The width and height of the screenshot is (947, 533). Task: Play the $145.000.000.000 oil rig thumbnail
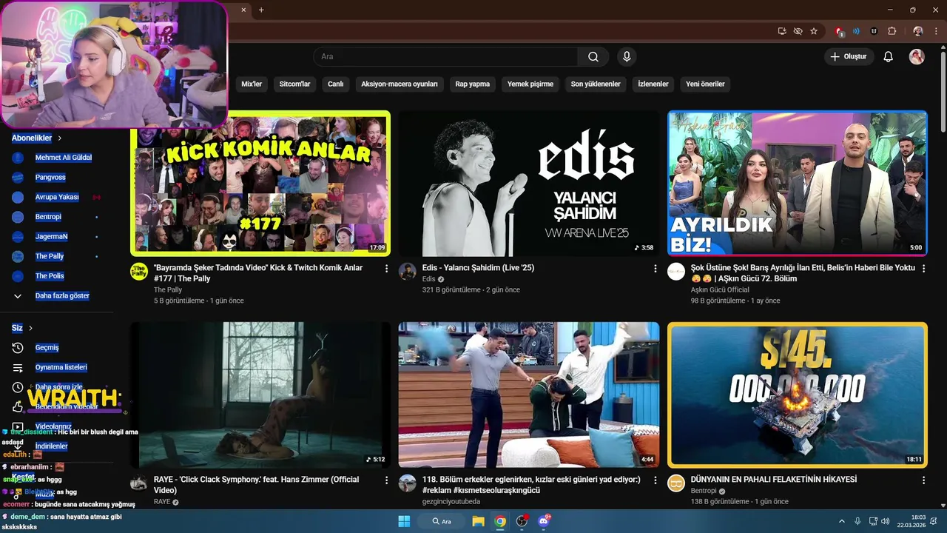click(798, 395)
